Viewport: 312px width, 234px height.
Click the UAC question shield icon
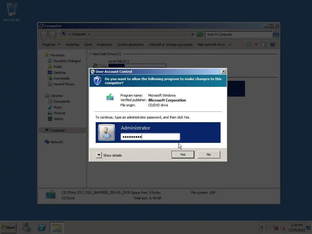coord(97,81)
